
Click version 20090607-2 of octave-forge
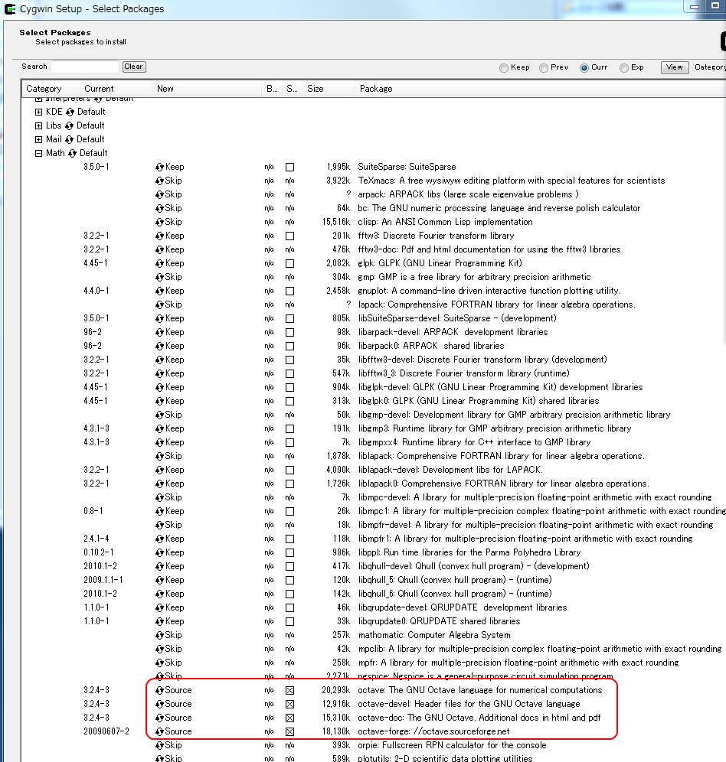click(x=106, y=732)
